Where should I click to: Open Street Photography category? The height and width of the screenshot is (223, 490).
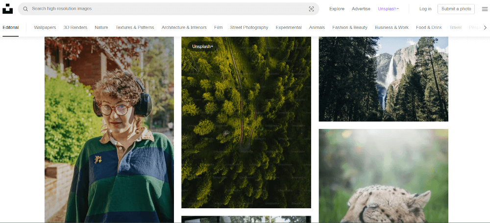tap(249, 27)
